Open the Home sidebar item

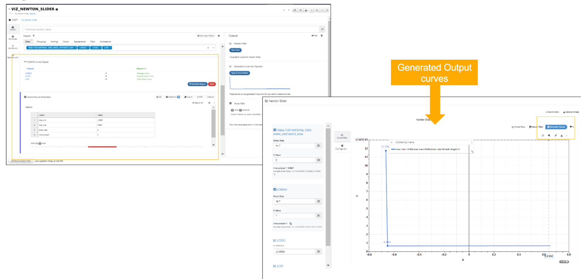[x=13, y=28]
